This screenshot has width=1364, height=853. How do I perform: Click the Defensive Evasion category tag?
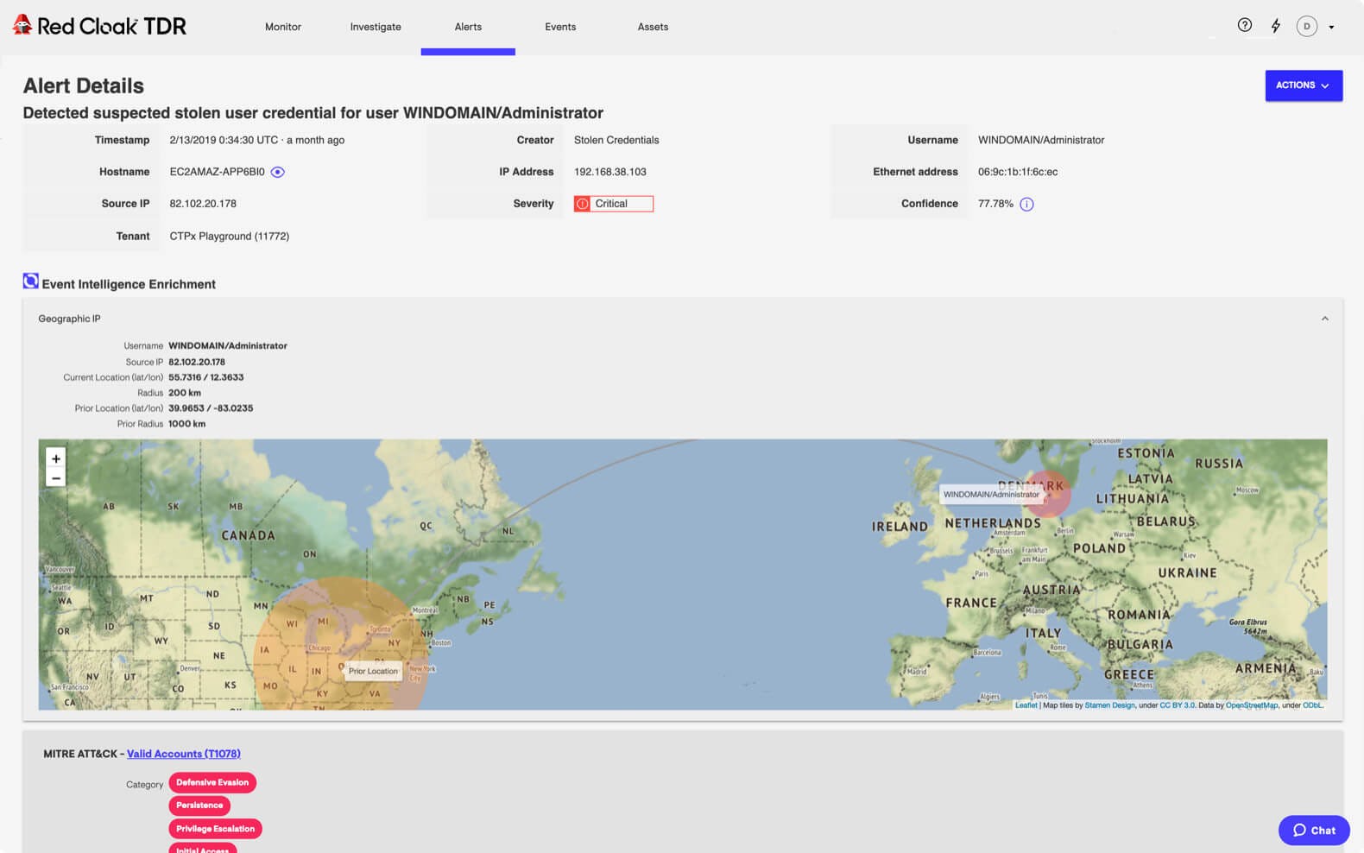click(212, 782)
